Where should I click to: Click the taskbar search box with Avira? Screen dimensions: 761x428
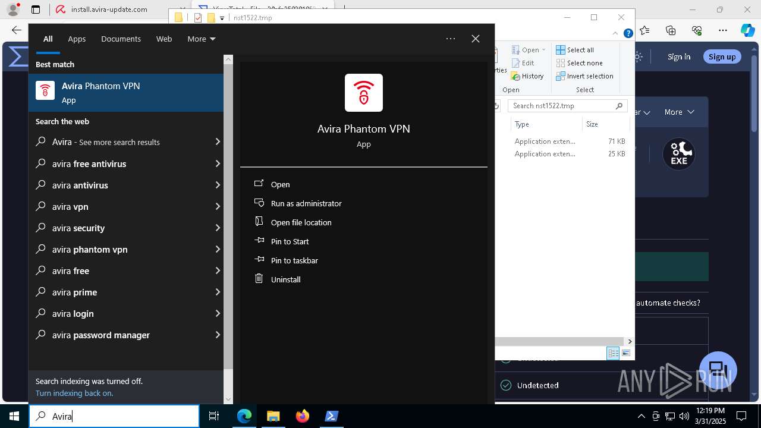point(114,416)
